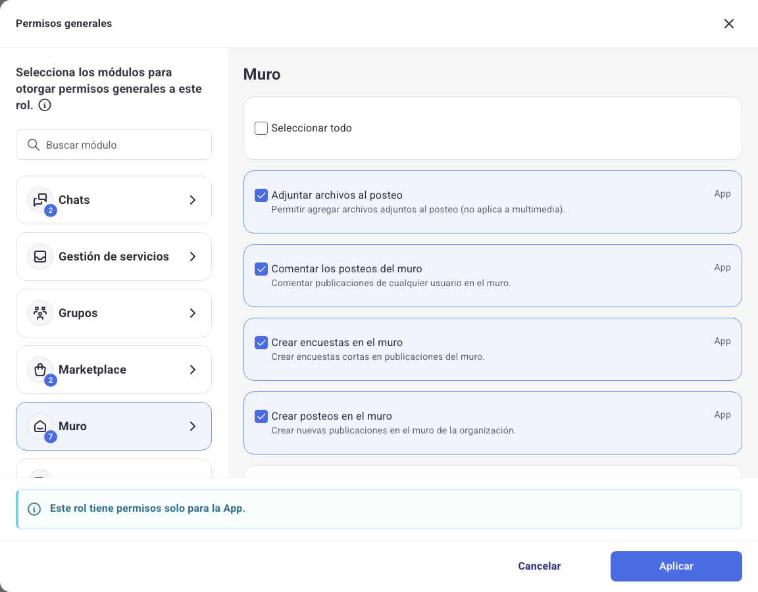Viewport: 758px width, 592px height.
Task: Click the Marketplace shopping bag icon
Action: 40,369
